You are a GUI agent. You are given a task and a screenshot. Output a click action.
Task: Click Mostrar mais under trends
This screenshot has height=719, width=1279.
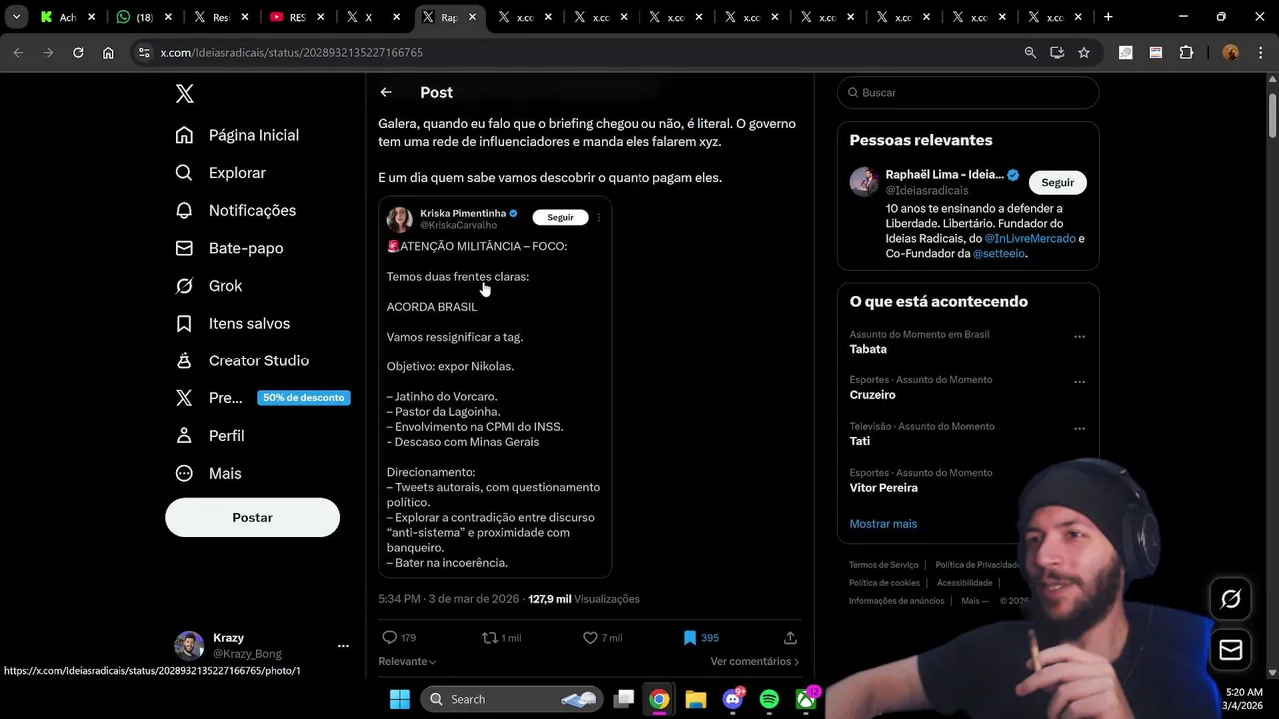pos(883,524)
